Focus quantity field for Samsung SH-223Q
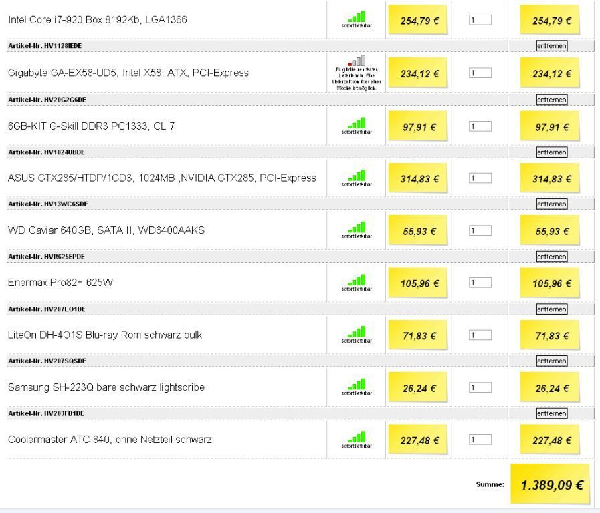 coord(480,387)
